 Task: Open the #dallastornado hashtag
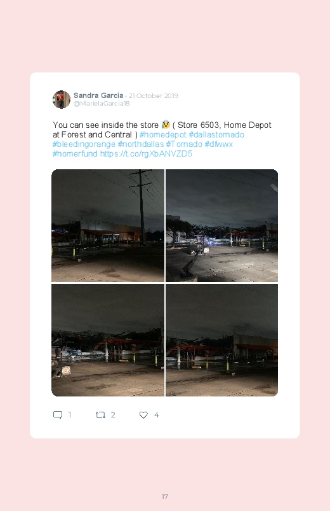pos(216,135)
